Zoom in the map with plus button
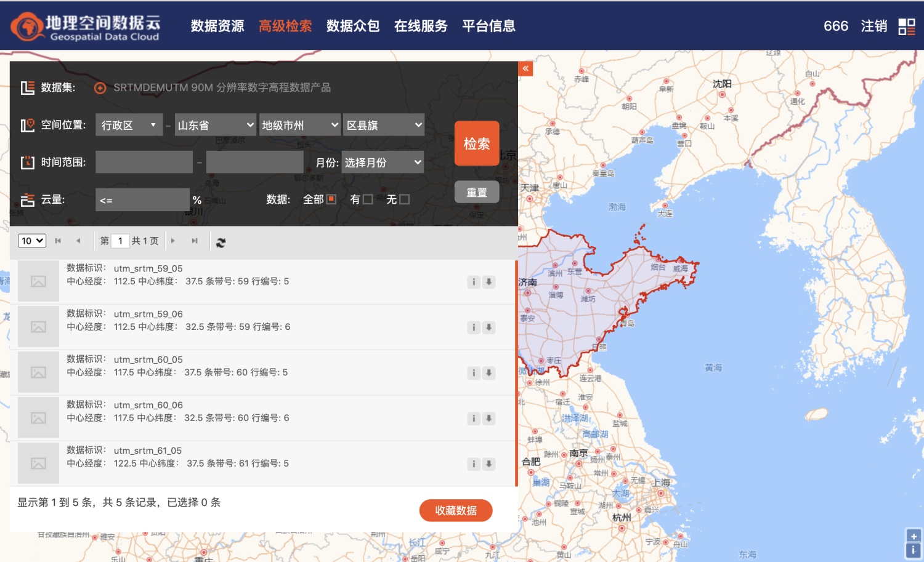The width and height of the screenshot is (924, 562). pyautogui.click(x=914, y=536)
